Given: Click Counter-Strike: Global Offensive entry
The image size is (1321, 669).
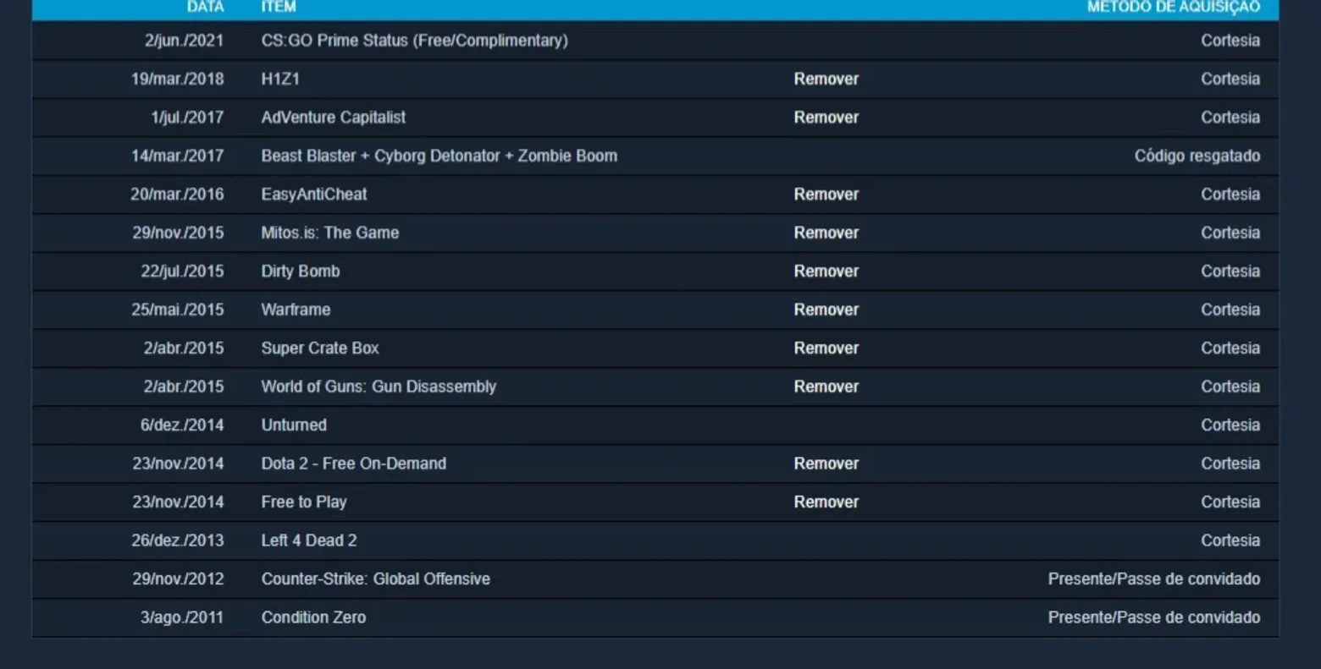Looking at the screenshot, I should (375, 579).
